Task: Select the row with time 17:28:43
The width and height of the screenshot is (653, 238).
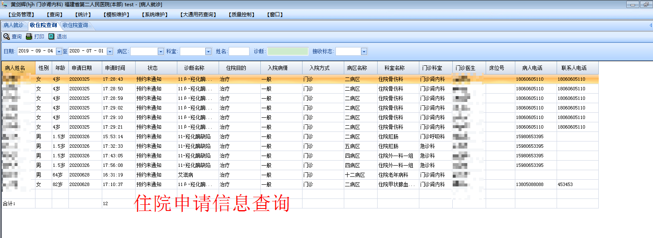Action: 300,79
